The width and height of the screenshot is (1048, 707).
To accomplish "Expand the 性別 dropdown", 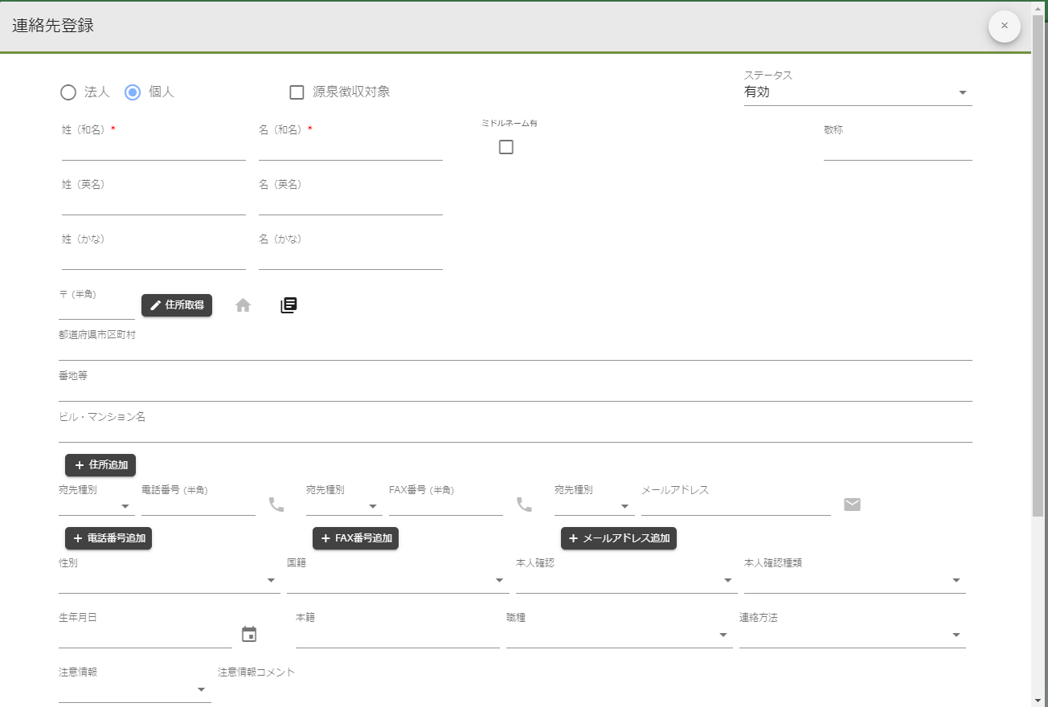I will click(x=169, y=580).
